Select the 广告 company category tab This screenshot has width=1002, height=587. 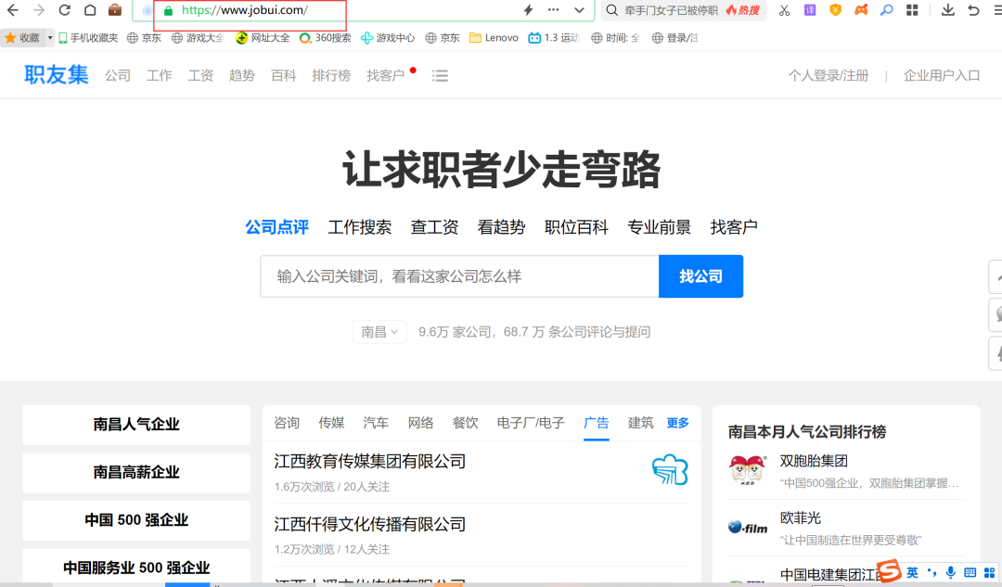click(597, 423)
